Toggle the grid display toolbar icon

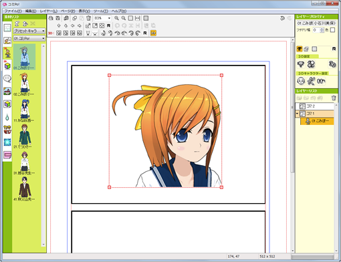pos(146,18)
